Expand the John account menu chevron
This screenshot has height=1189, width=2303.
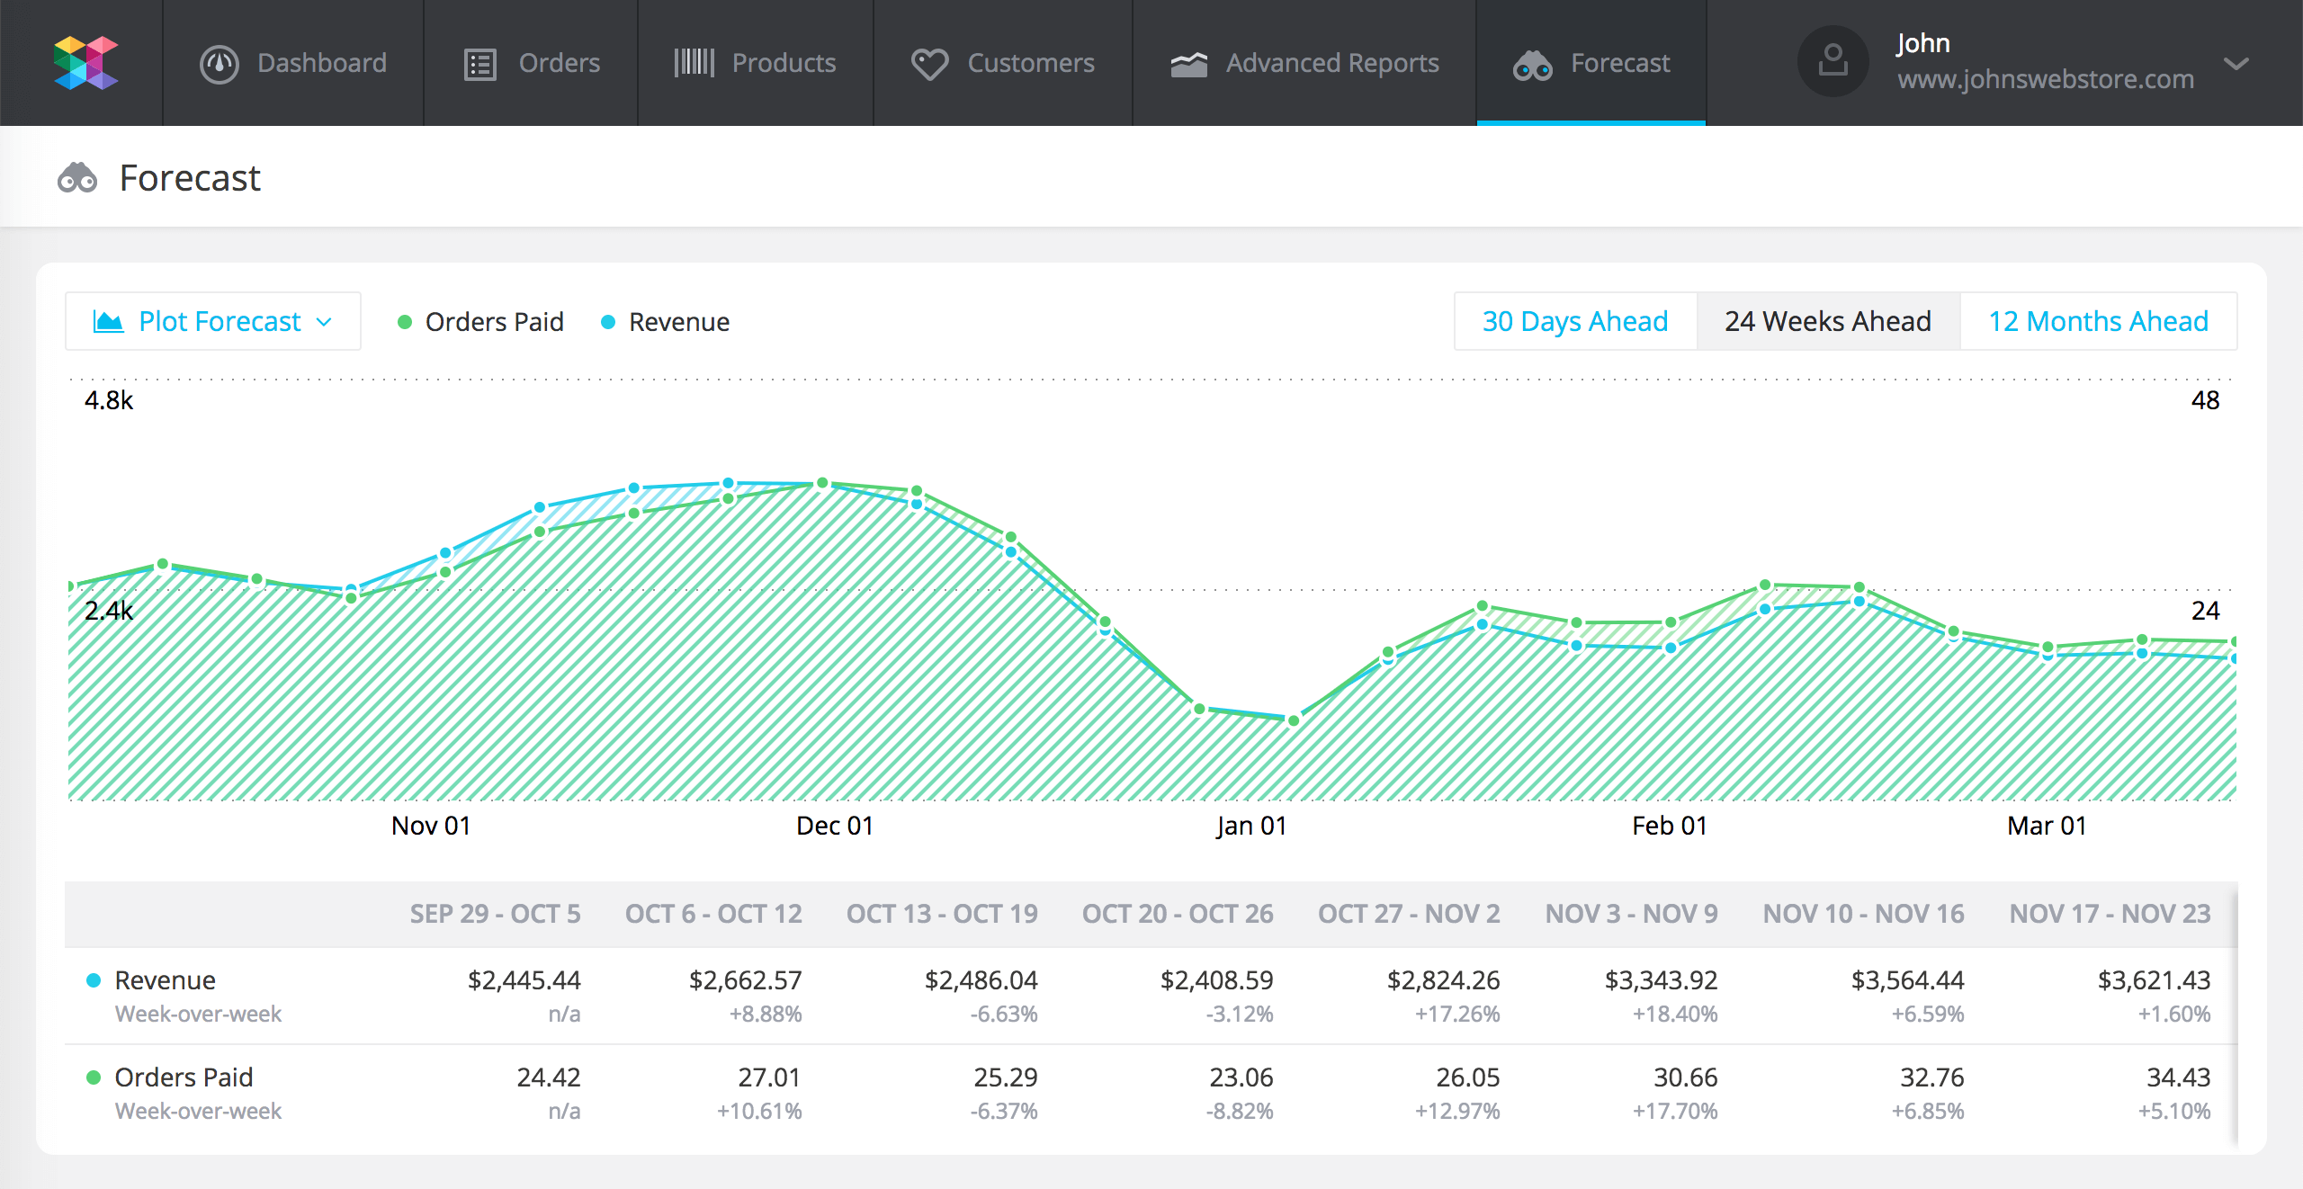tap(2236, 64)
